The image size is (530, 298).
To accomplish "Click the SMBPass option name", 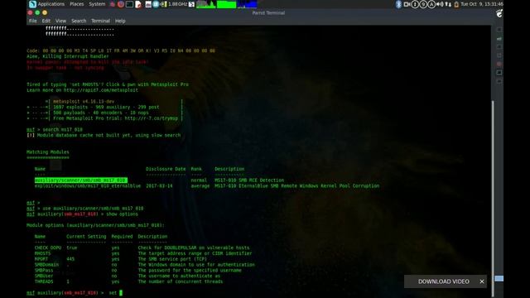I will [44, 271].
